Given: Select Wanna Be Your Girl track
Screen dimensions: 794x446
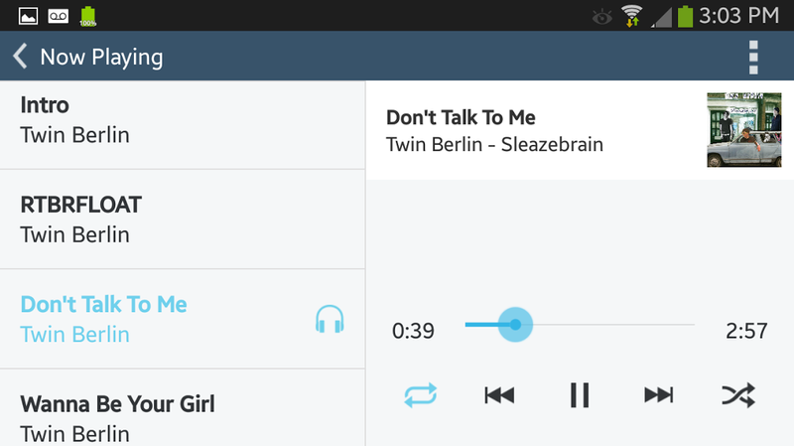Looking at the screenshot, I should tap(183, 408).
